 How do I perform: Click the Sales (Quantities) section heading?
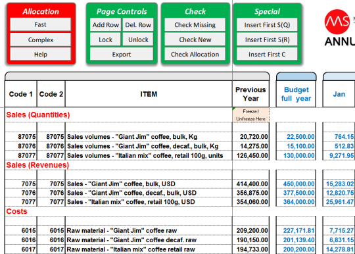coord(38,114)
